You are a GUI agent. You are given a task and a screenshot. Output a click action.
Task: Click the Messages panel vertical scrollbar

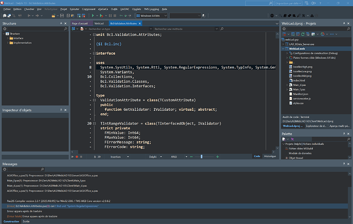click(x=349, y=195)
